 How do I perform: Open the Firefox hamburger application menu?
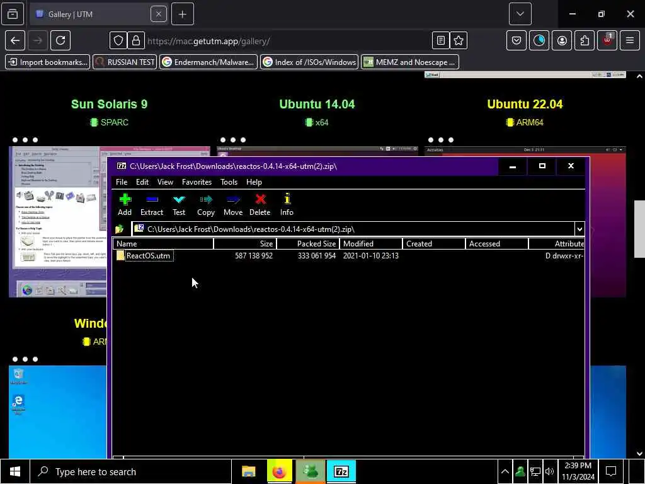[x=630, y=40]
